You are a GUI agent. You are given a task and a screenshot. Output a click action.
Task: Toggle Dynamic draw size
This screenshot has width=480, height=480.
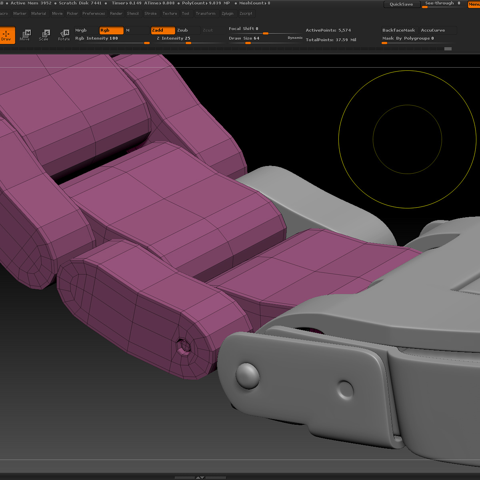[295, 38]
